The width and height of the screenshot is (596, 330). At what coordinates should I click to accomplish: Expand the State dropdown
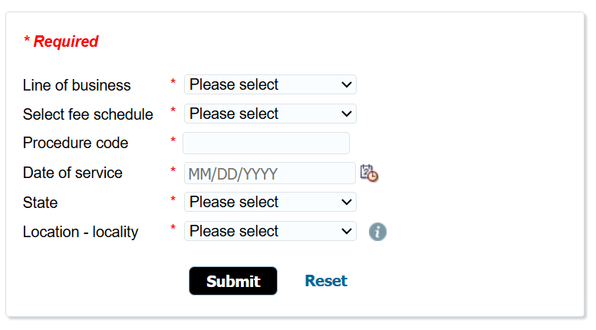click(x=270, y=202)
